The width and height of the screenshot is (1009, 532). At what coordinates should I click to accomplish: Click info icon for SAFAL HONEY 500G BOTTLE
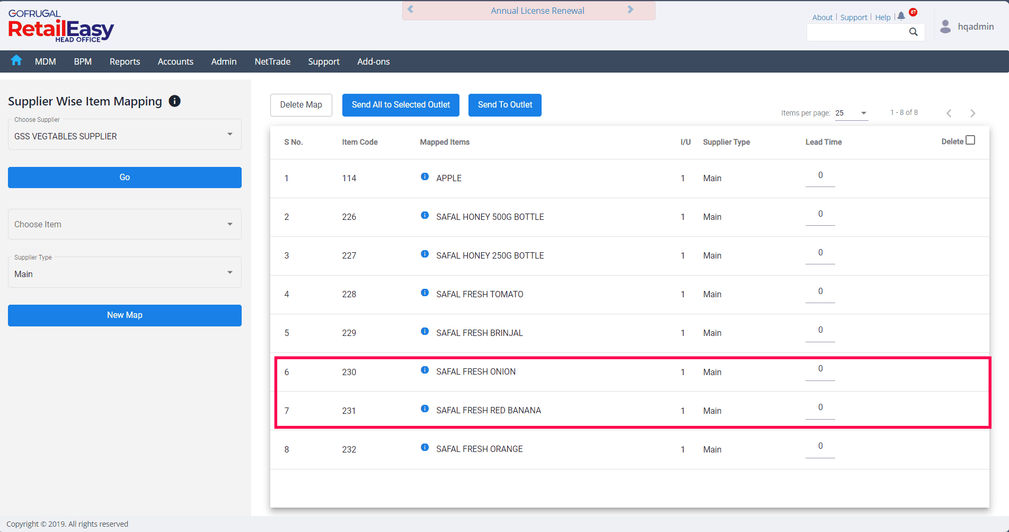[x=424, y=215]
